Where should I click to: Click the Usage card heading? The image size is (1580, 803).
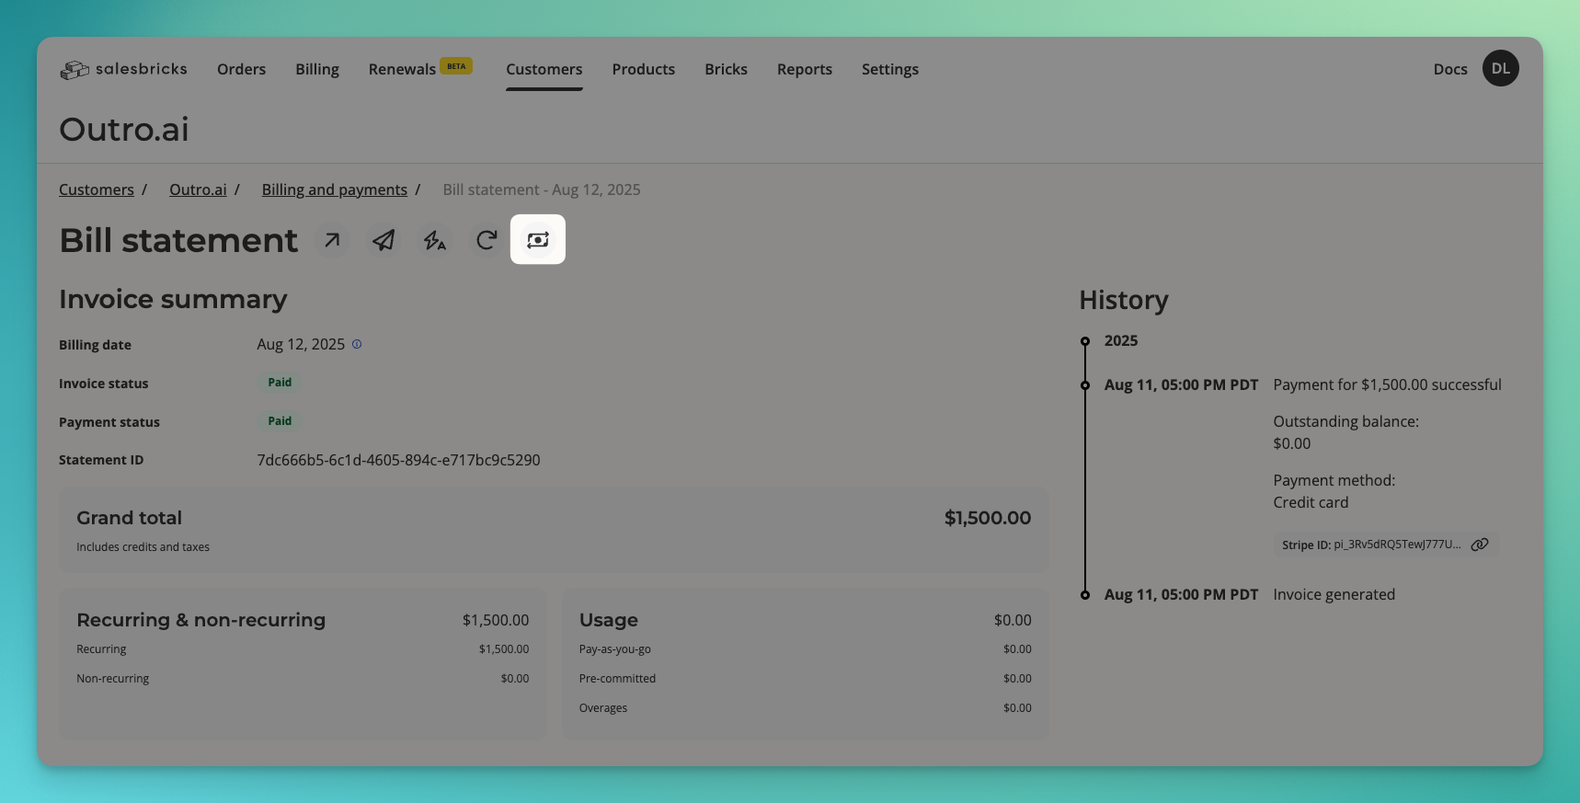pyautogui.click(x=609, y=620)
